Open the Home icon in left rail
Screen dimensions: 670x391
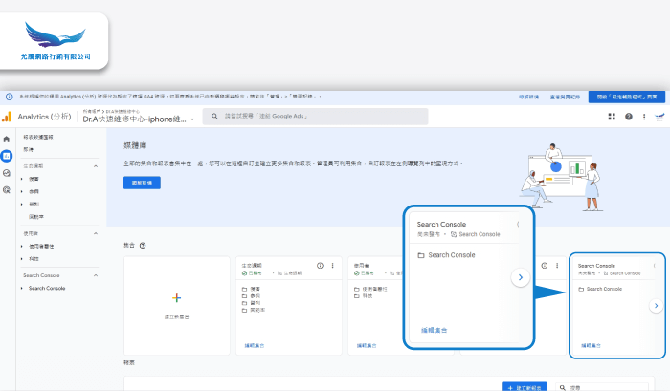click(7, 140)
